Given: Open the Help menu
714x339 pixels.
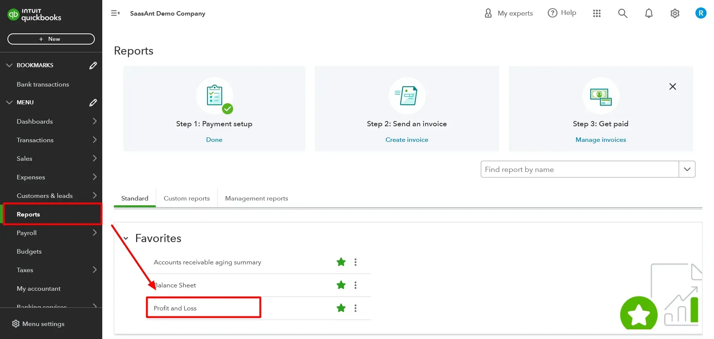Looking at the screenshot, I should point(562,13).
